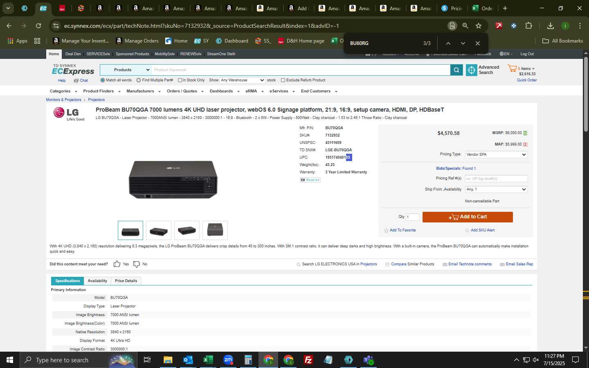Viewport: 589px width, 368px height.
Task: Open FileZilla from the taskbar
Action: (308, 360)
